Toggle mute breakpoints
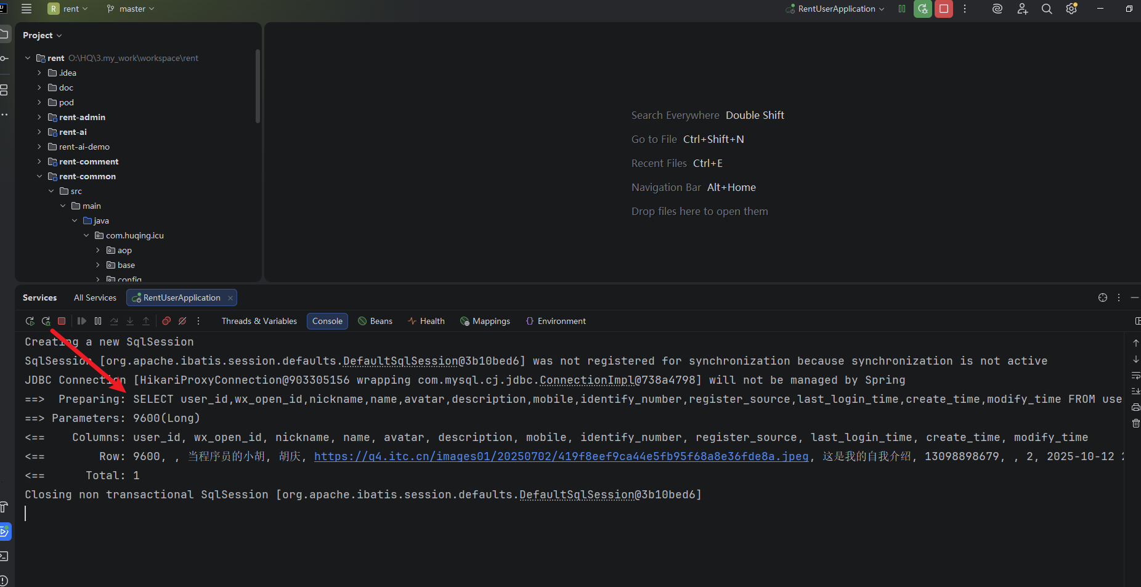The height and width of the screenshot is (587, 1141). tap(182, 321)
